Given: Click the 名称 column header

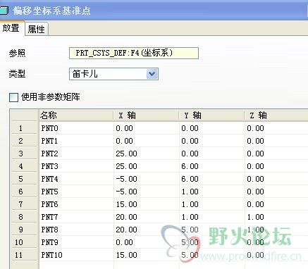Looking at the screenshot, I should click(x=76, y=115).
